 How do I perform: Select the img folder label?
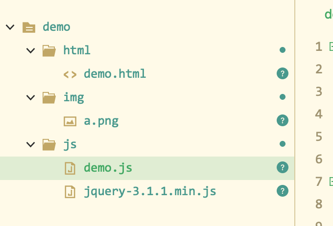[73, 98]
